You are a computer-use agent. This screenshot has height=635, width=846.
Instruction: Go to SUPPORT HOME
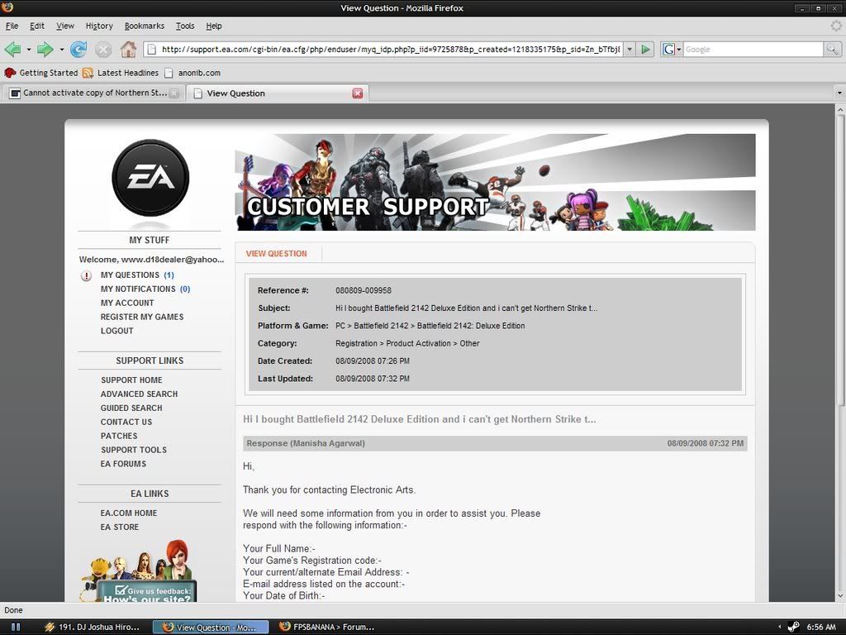coord(131,380)
